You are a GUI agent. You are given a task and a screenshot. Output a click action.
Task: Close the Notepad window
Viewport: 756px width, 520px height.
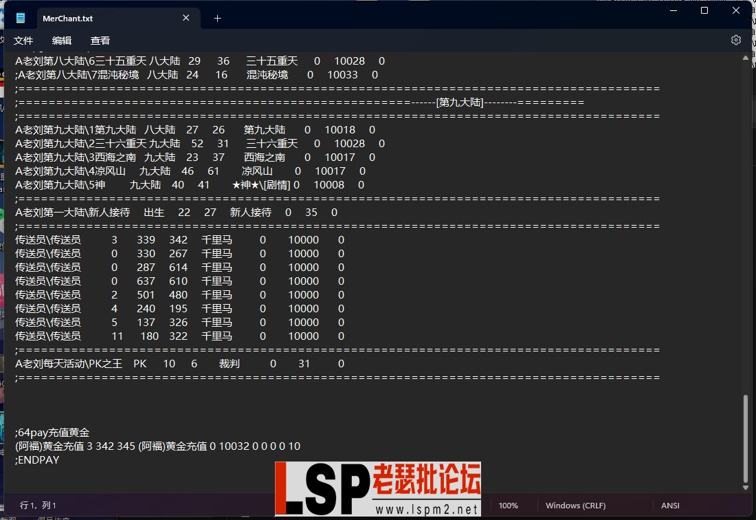tap(736, 10)
